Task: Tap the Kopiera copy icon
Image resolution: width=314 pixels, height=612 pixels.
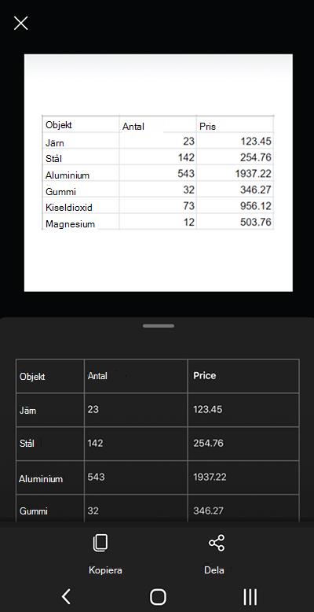Action: point(100,543)
